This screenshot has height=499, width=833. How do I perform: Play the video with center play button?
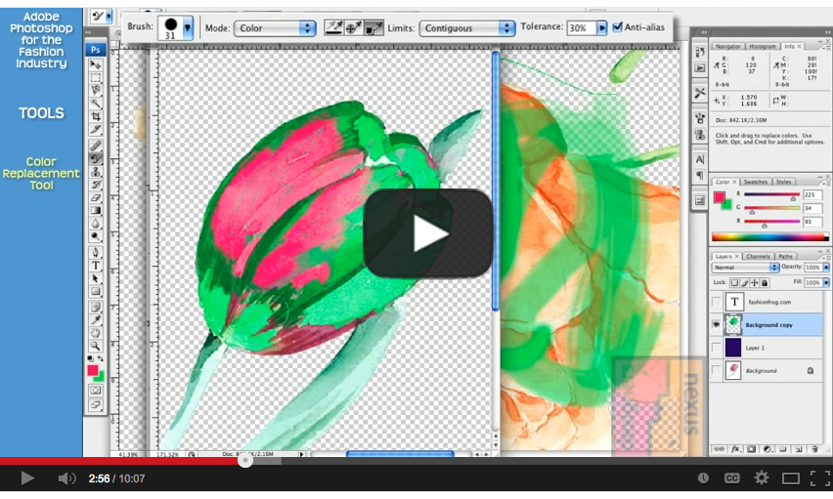[x=428, y=233]
